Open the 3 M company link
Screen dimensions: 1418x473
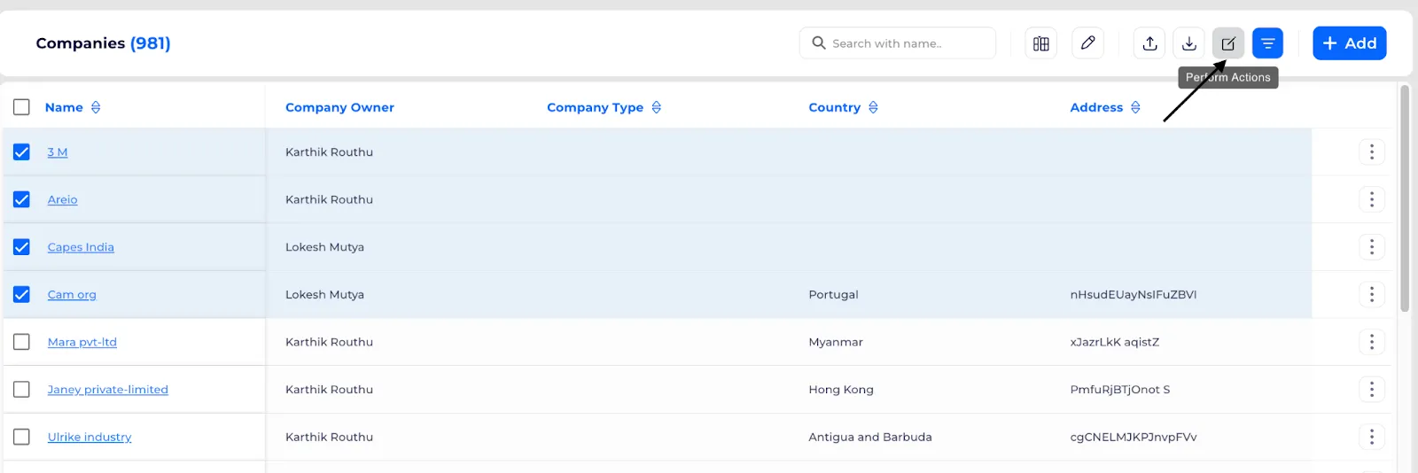point(58,152)
